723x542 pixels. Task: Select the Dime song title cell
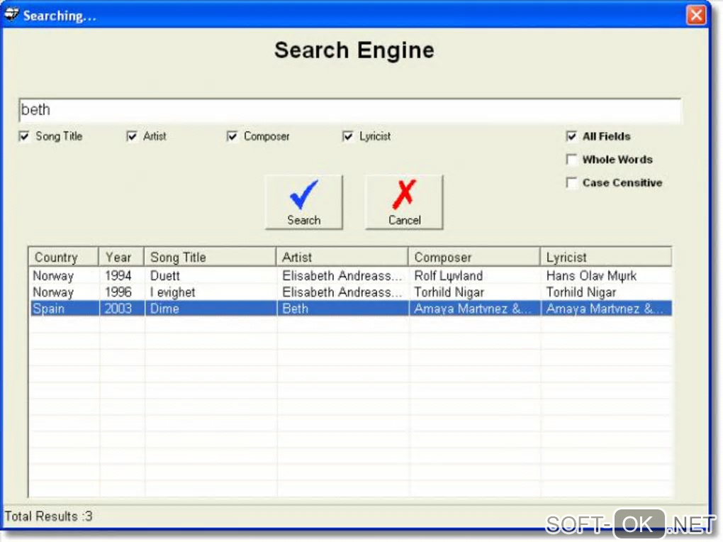pyautogui.click(x=164, y=309)
